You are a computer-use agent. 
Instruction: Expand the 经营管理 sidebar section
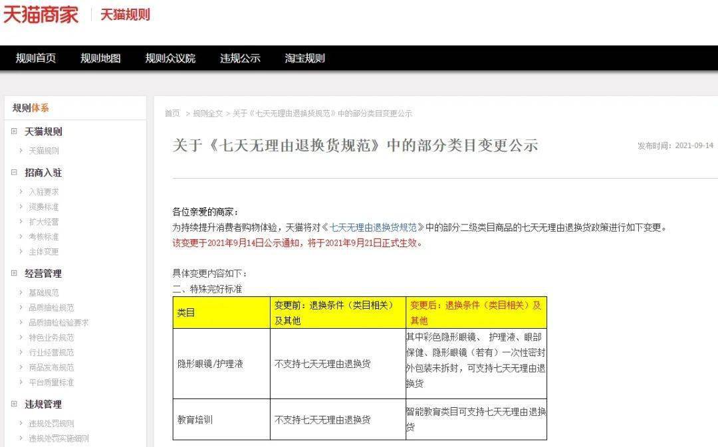click(x=14, y=273)
